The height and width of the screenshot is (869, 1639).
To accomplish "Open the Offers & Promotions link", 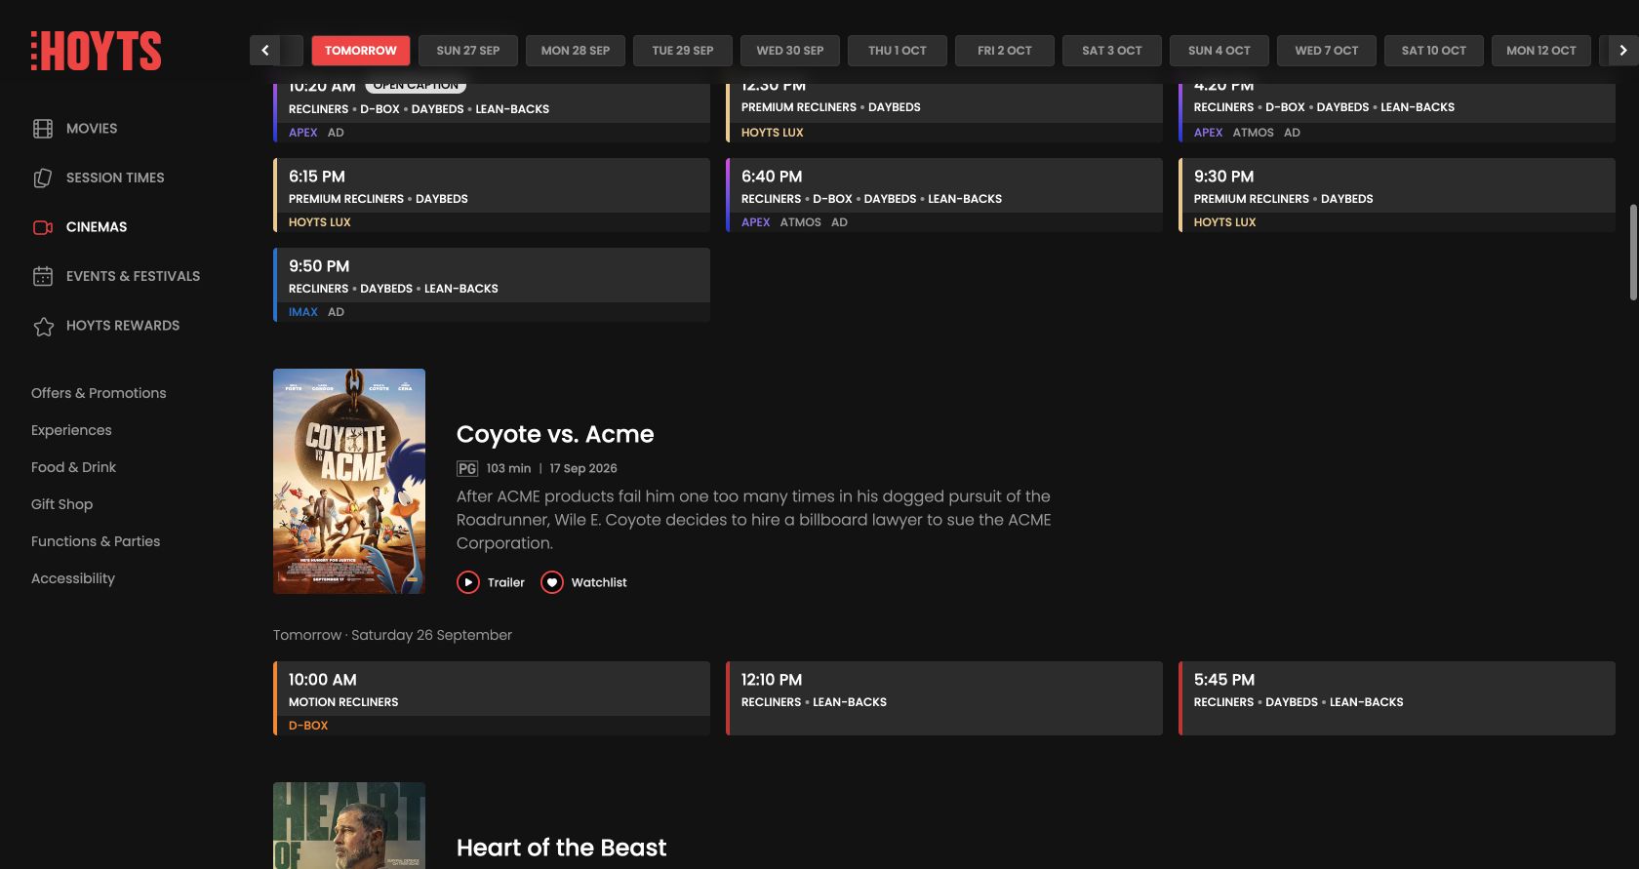I will pos(99,393).
